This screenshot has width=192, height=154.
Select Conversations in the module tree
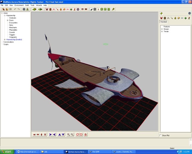pos(9,42)
